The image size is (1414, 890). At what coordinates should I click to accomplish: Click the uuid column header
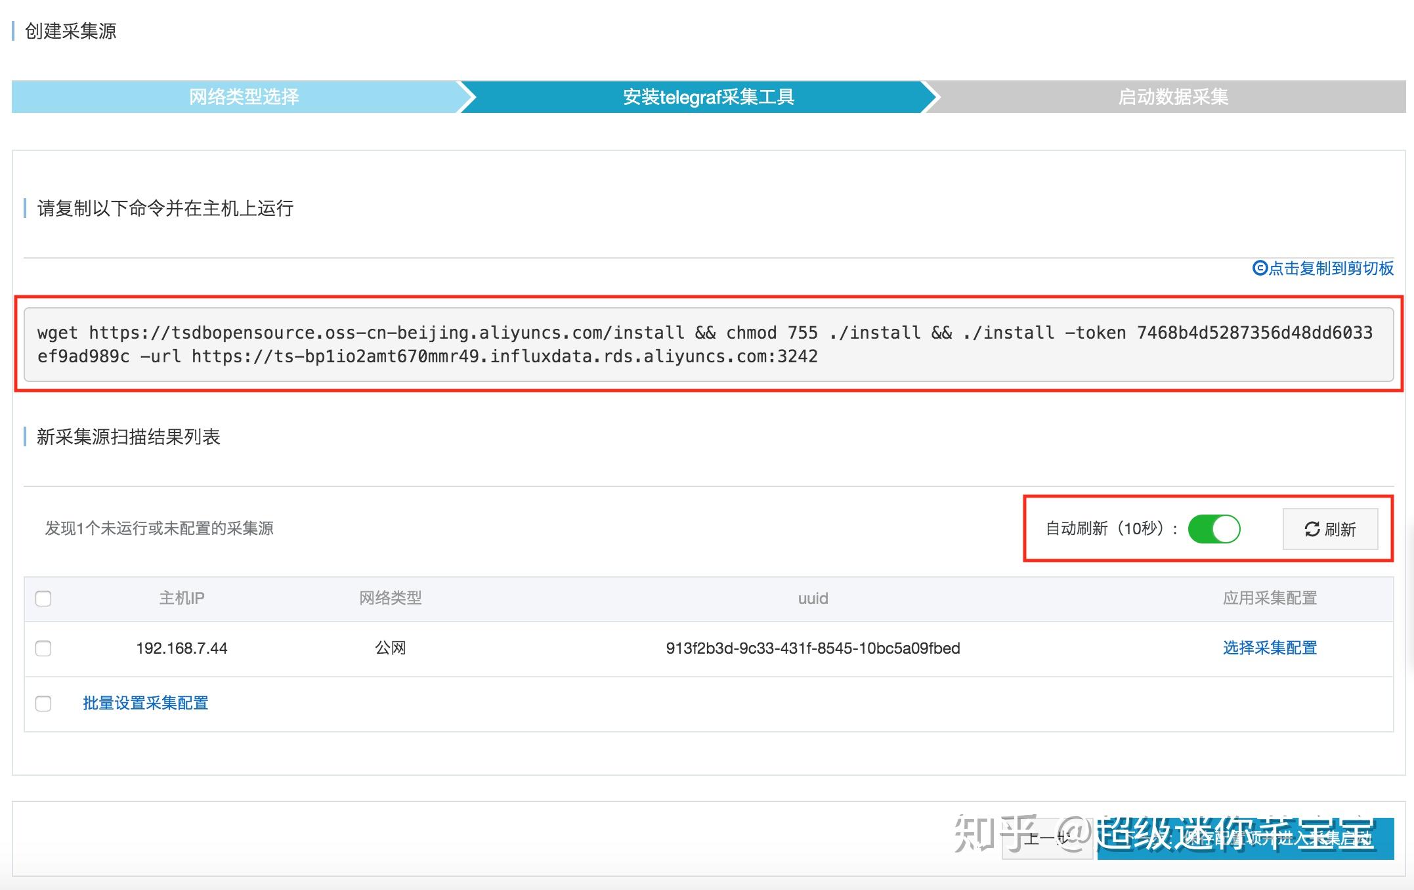(x=813, y=599)
